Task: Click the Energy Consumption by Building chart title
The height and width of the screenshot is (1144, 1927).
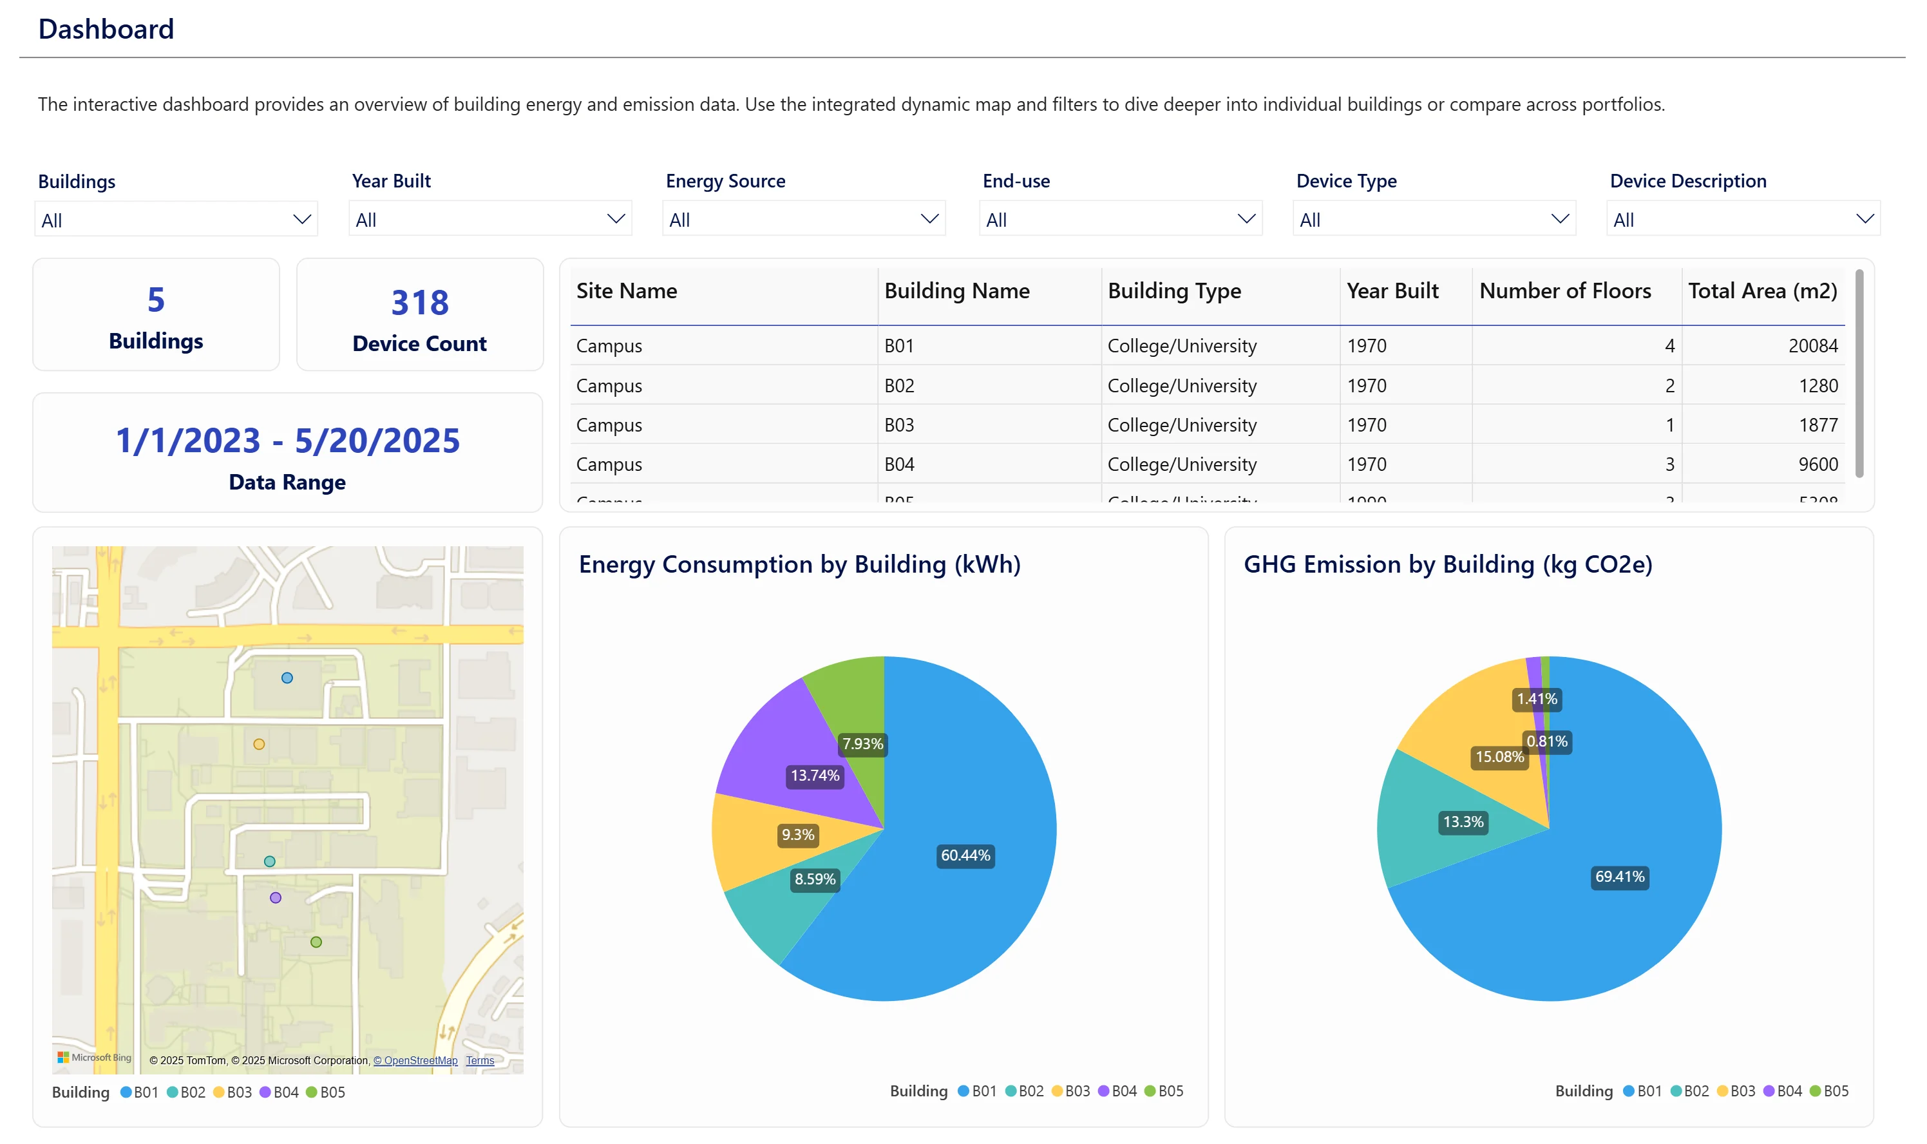Action: pyautogui.click(x=799, y=565)
